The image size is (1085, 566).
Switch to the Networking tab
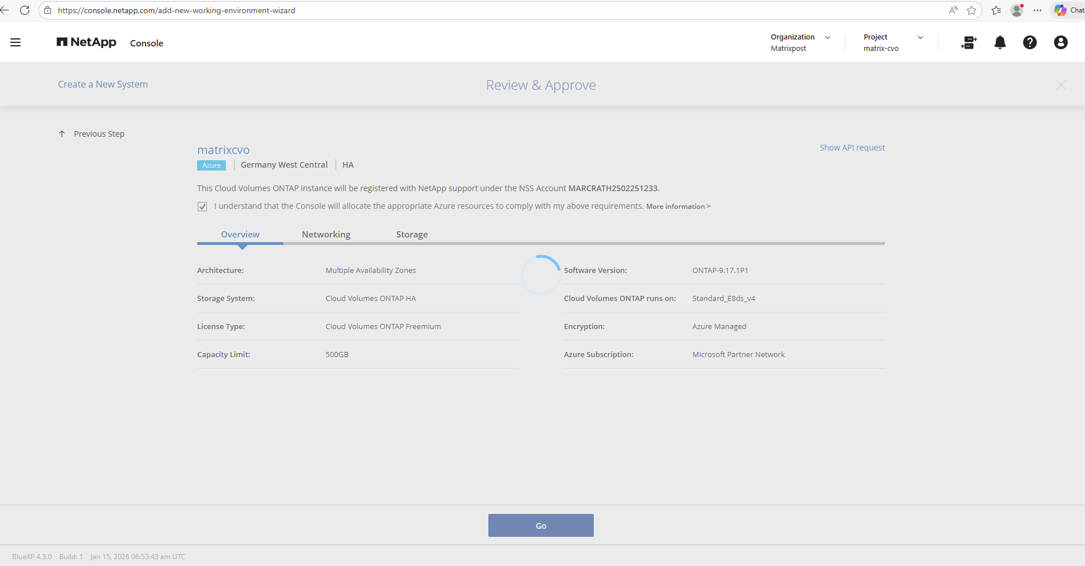326,235
